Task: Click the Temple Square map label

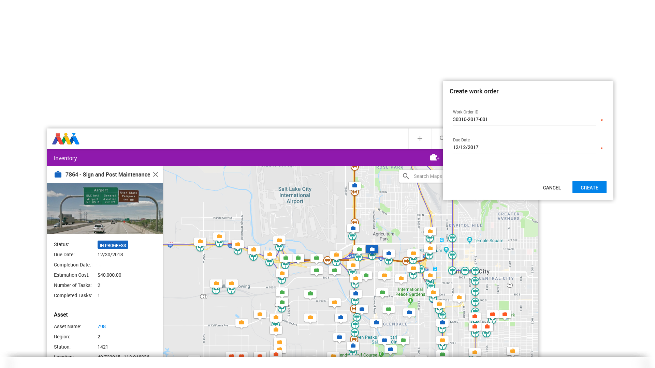Action: (x=488, y=241)
